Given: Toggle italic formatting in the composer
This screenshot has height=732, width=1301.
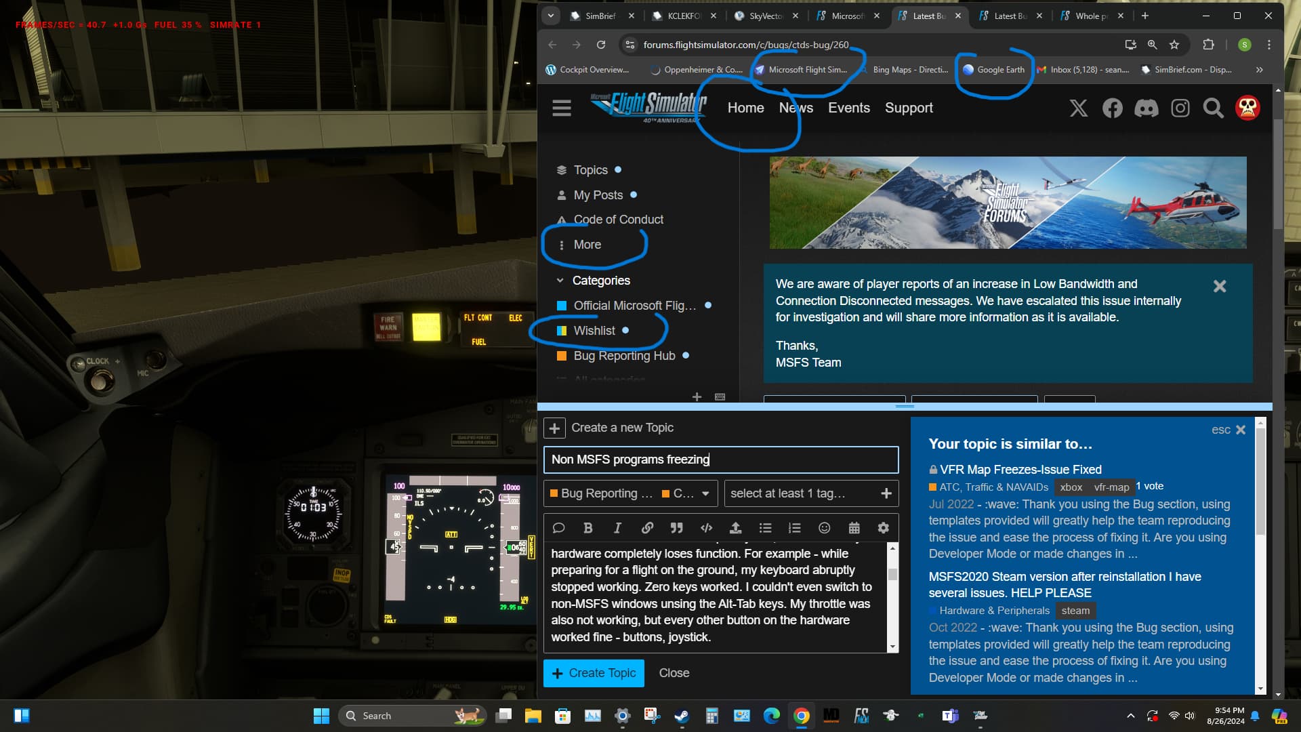Looking at the screenshot, I should [617, 528].
